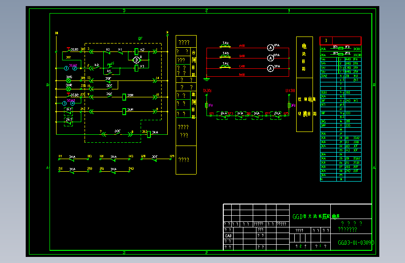Click the circled terminal number 3
405x263 pixels.
[64, 103]
